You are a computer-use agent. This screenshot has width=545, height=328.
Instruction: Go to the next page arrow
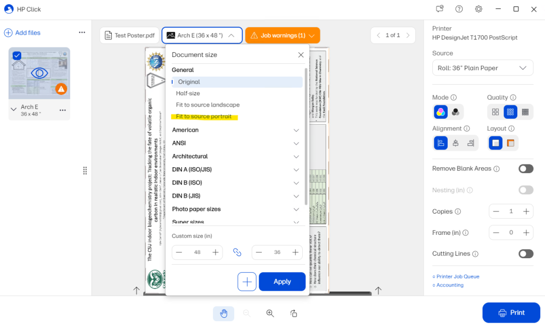408,35
